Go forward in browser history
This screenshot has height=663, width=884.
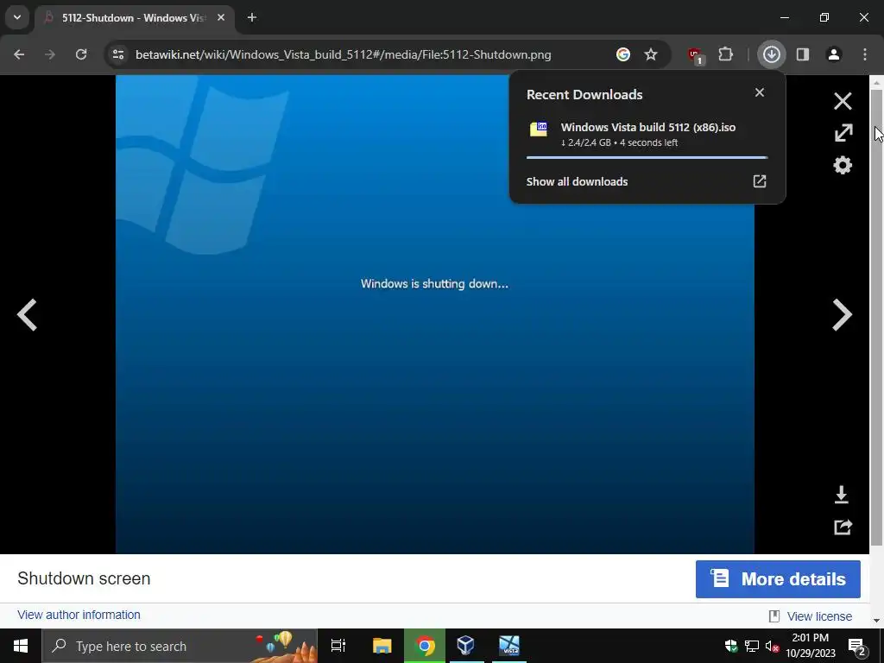coord(49,54)
